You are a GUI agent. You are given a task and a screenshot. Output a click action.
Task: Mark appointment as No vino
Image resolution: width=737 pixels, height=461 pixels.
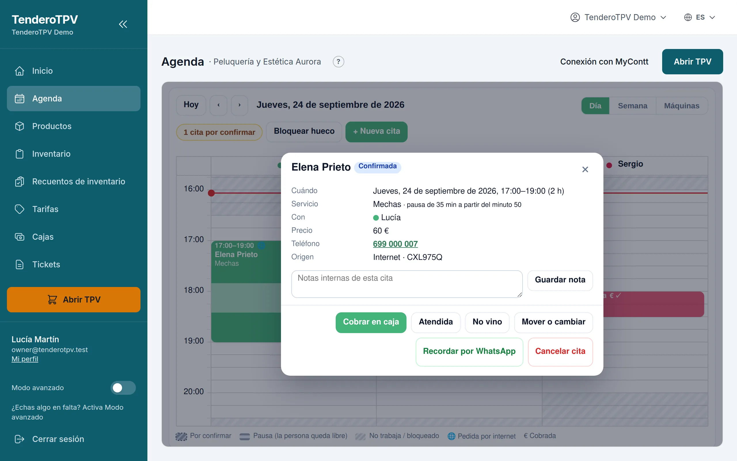[487, 322]
